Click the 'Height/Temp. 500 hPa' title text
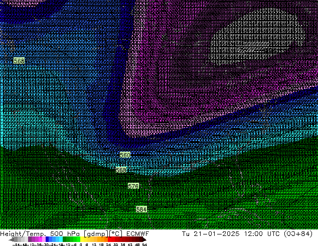The width and height of the screenshot is (318, 246). pyautogui.click(x=40, y=233)
